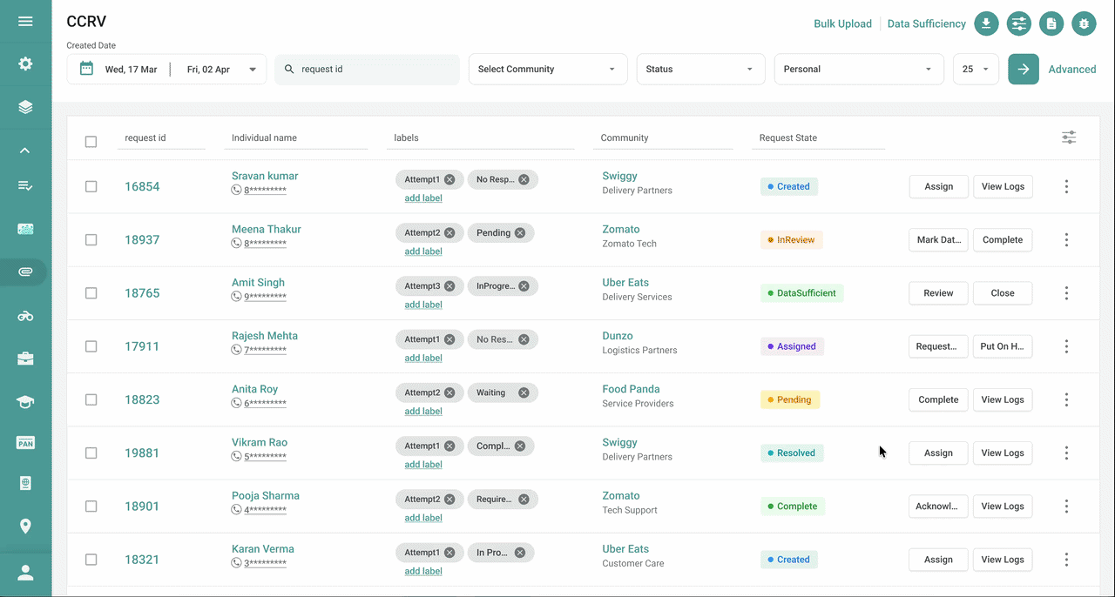Open the more options menu for request 18321
The image size is (1115, 597).
1066,560
